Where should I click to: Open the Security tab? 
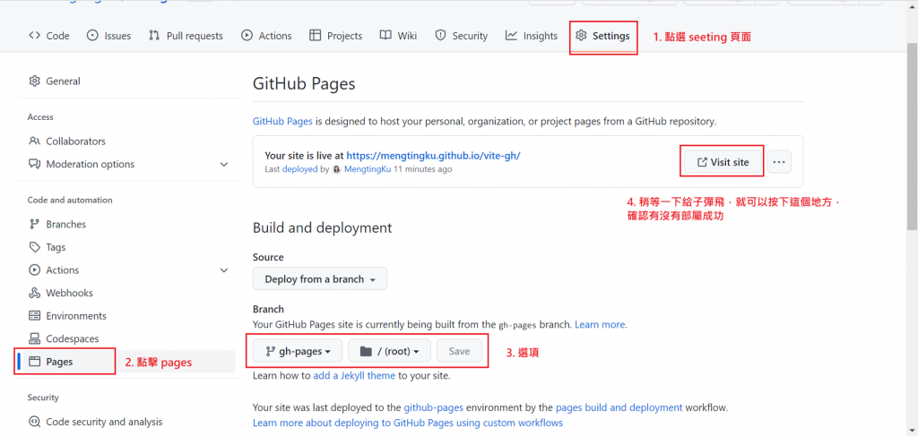pos(461,36)
